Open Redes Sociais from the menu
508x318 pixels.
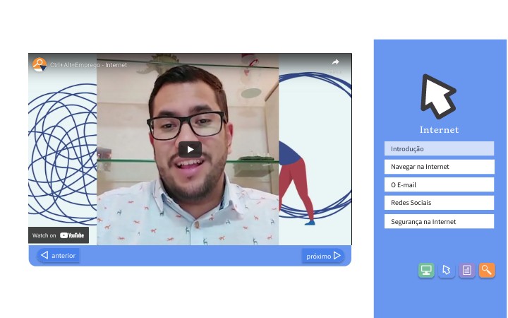(439, 203)
